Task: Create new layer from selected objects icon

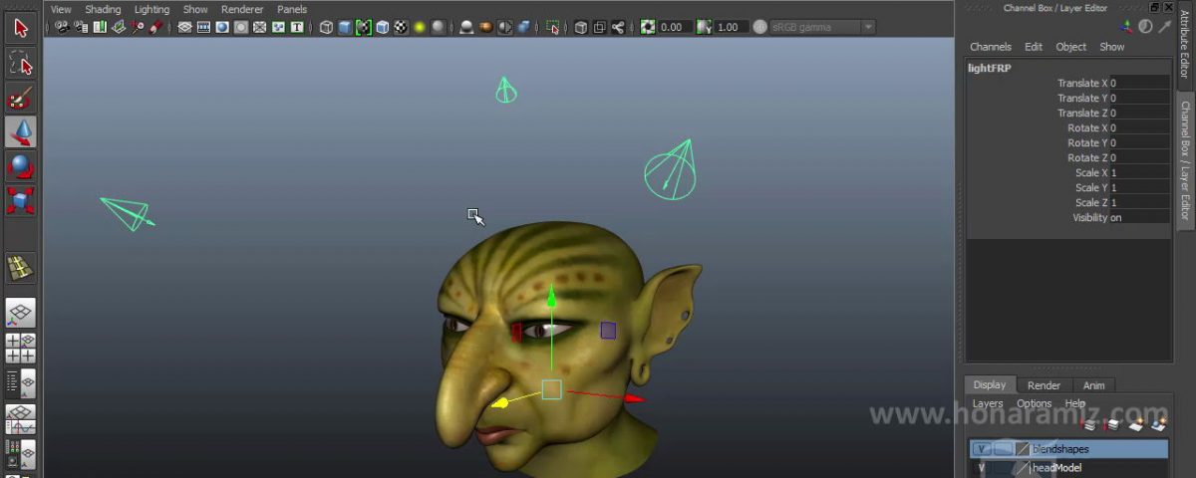Action: (x=1159, y=425)
